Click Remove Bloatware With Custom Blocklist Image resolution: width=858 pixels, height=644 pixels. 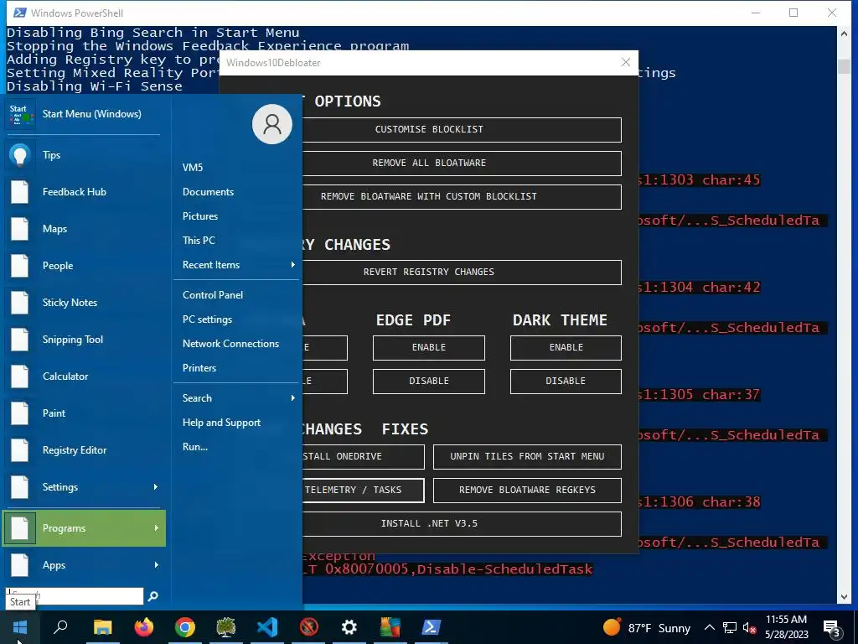click(462, 196)
